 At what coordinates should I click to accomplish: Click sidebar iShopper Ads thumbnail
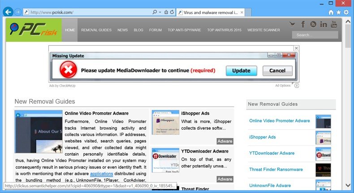[x=323, y=137]
